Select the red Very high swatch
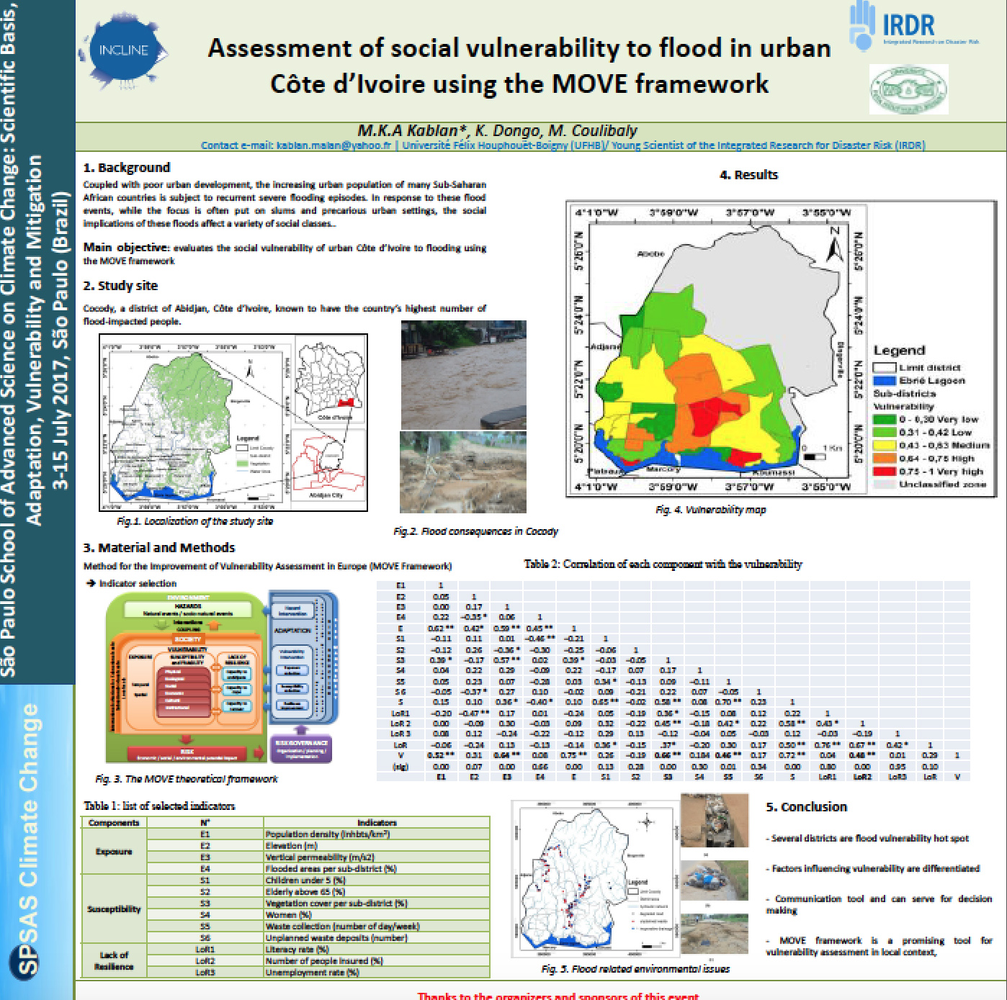This screenshot has width=1007, height=1000. pos(884,471)
